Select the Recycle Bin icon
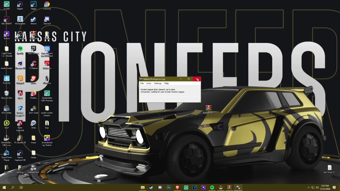340x191 pixels. click(7, 95)
